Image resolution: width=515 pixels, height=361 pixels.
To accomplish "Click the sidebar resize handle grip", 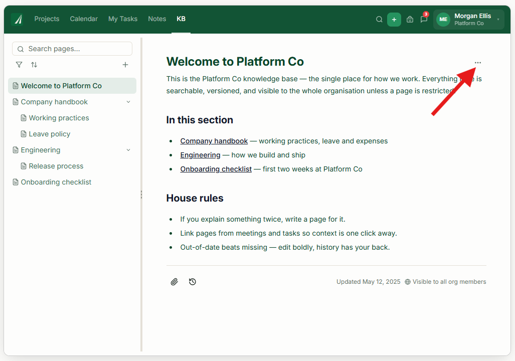I will [x=141, y=195].
